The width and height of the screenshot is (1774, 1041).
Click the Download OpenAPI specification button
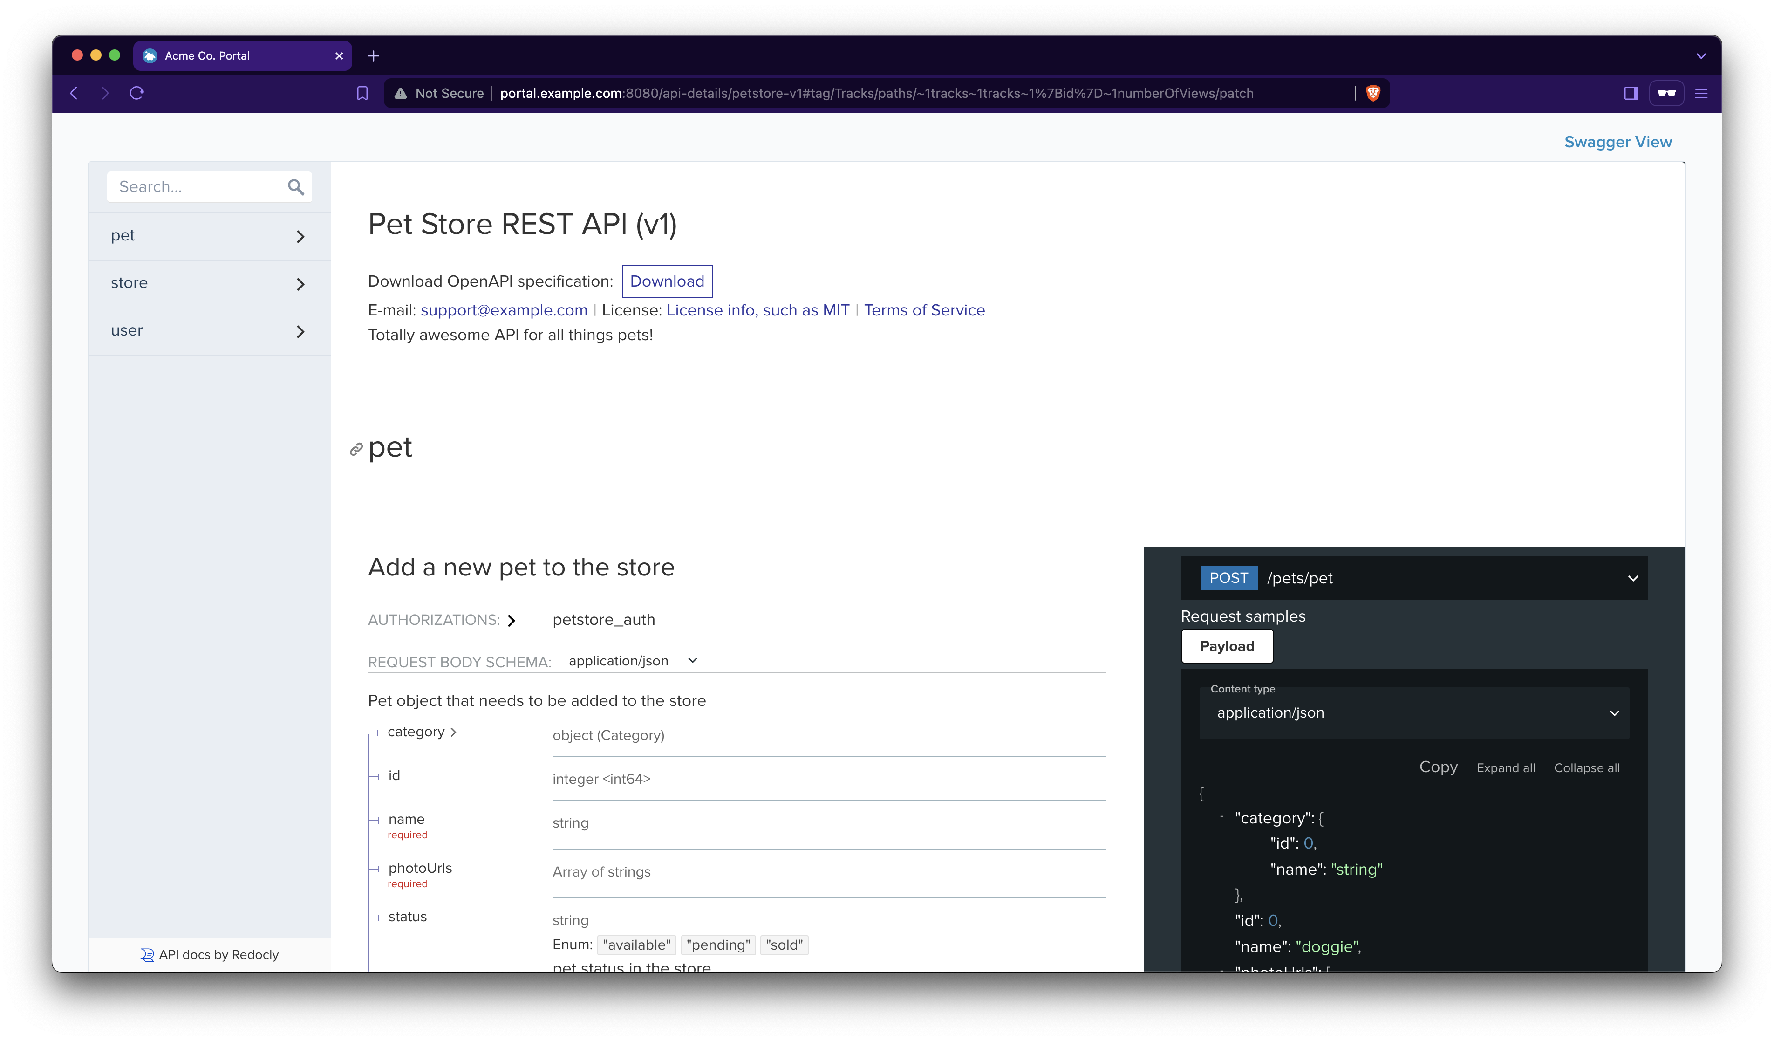coord(668,281)
